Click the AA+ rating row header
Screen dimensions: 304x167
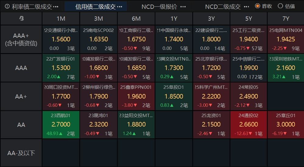pyautogui.click(x=21, y=96)
